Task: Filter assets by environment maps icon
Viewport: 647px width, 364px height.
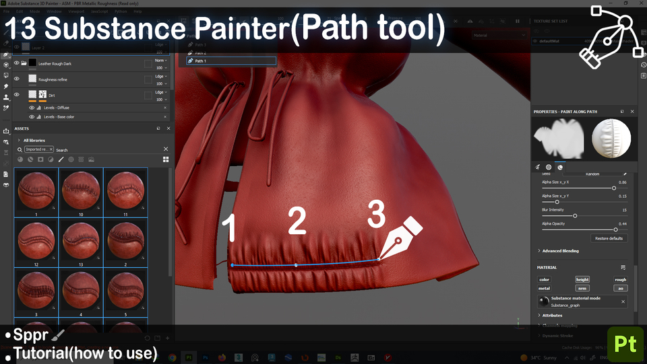Action: [x=91, y=159]
